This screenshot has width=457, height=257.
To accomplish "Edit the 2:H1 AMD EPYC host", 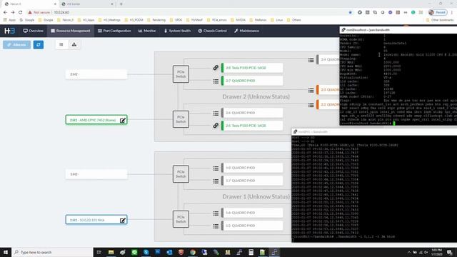I will (x=123, y=121).
